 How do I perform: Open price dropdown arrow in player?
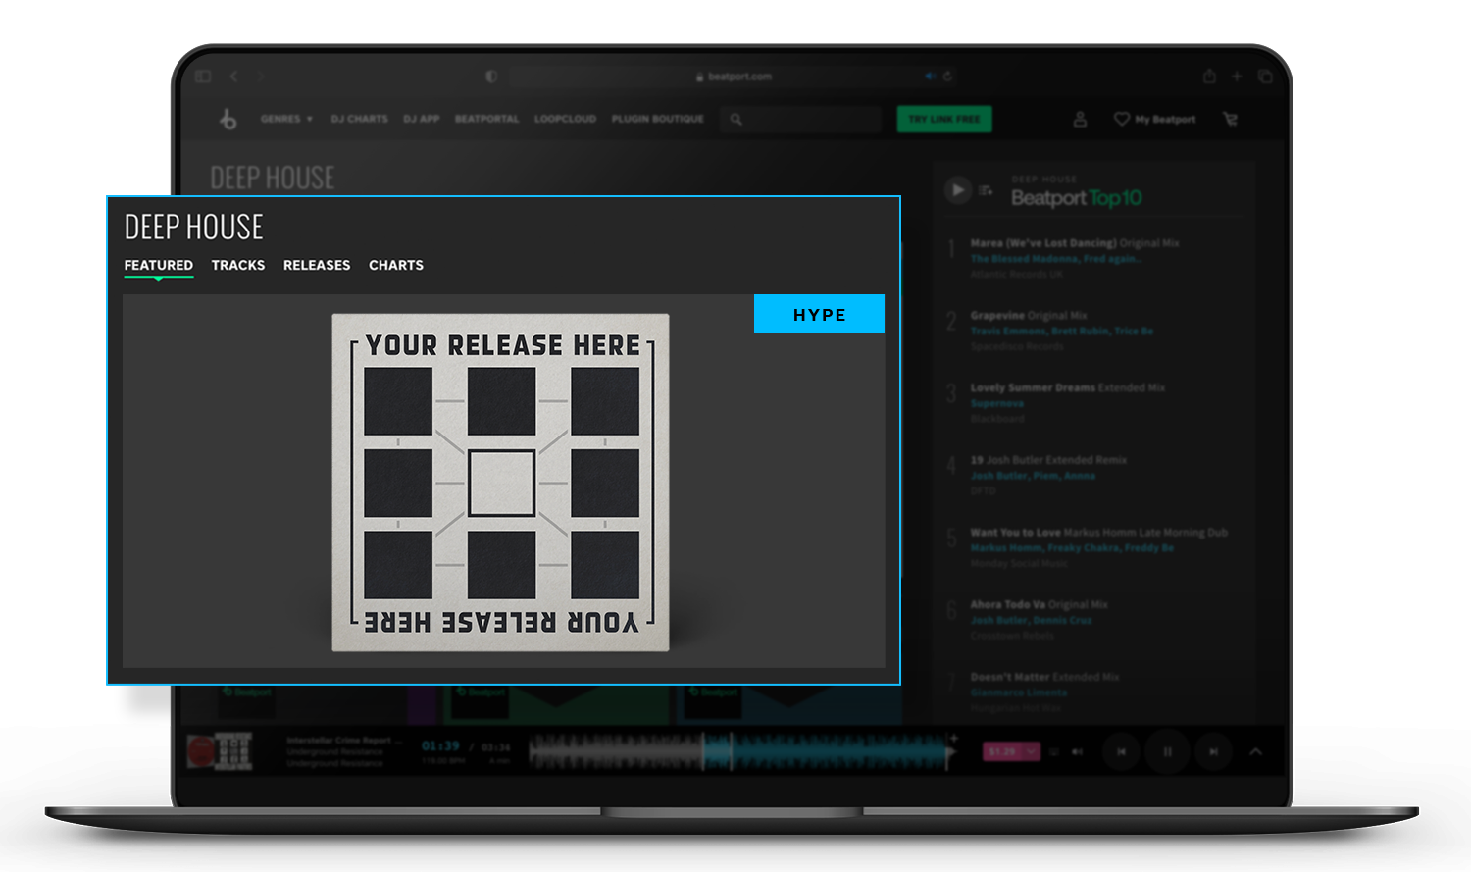click(x=1031, y=751)
